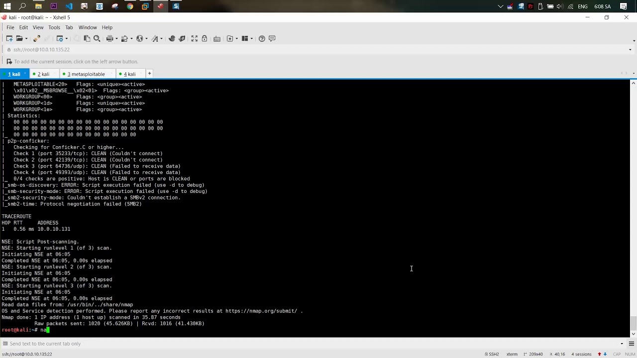Open the File menu
The width and height of the screenshot is (637, 358).
[x=10, y=27]
